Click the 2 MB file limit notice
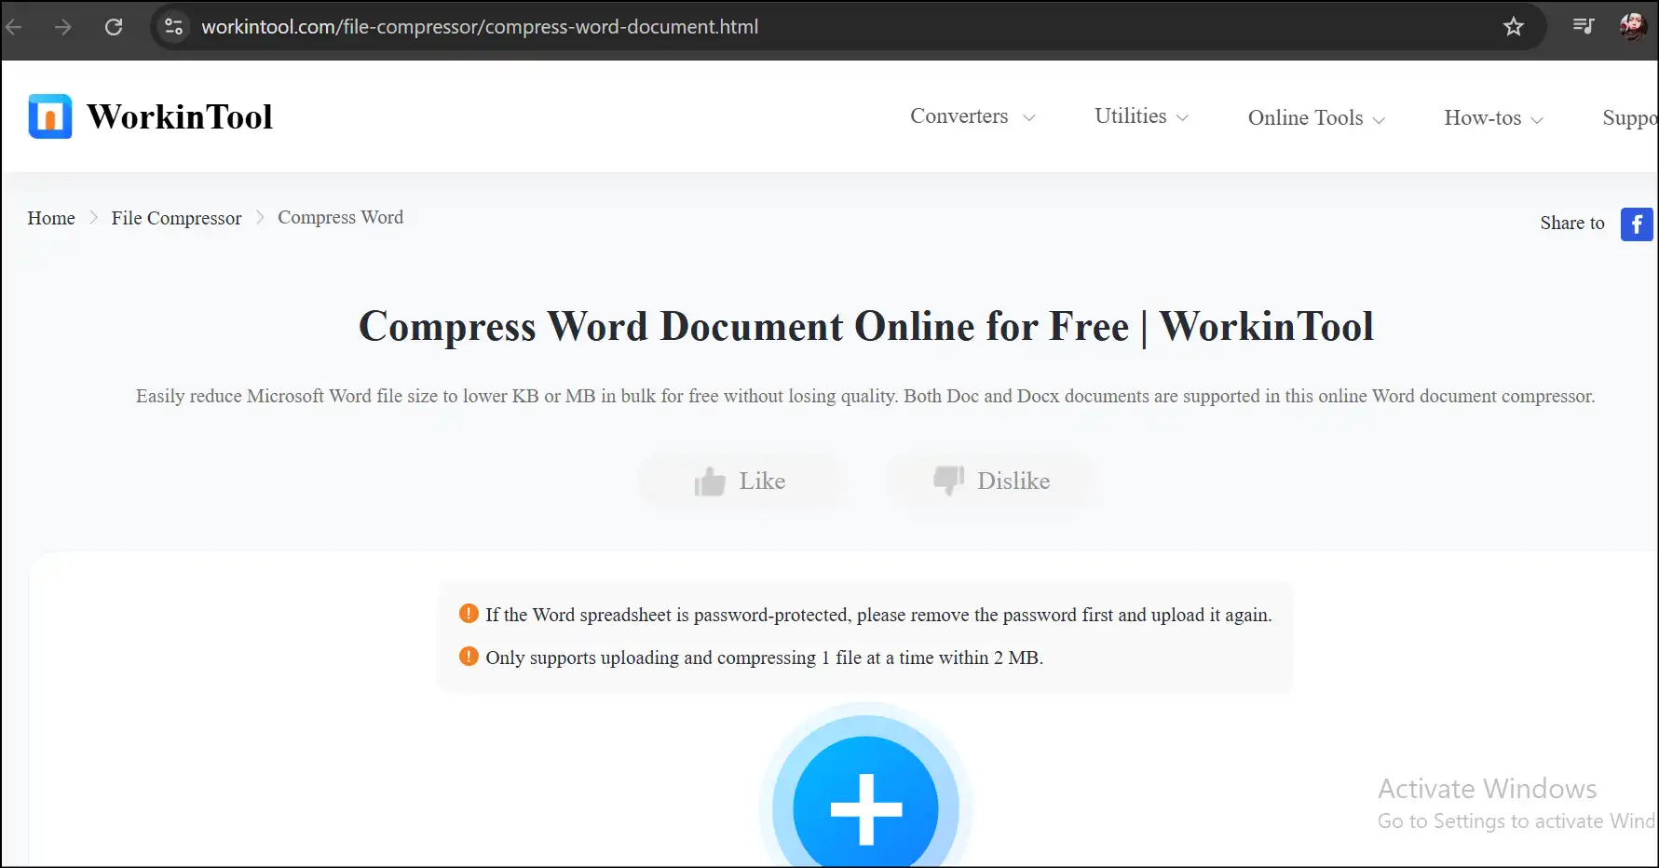The image size is (1659, 868). [764, 658]
